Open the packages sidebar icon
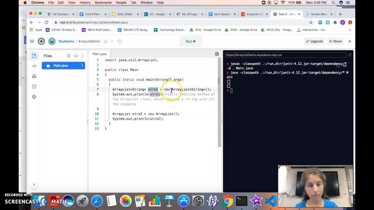The width and height of the screenshot is (374, 210). click(x=34, y=76)
